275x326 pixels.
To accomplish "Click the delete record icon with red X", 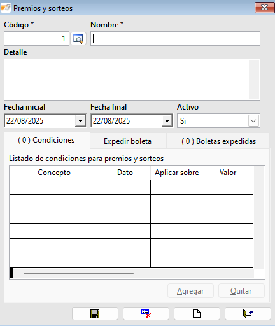I will point(146,314).
